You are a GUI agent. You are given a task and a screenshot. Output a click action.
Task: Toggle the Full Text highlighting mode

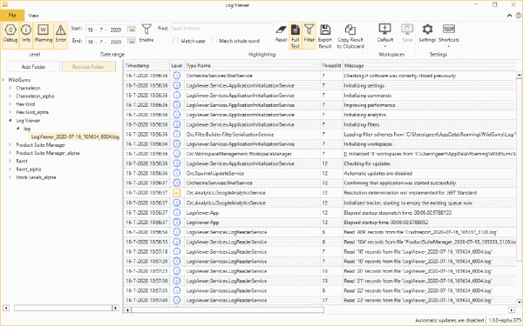pos(295,36)
